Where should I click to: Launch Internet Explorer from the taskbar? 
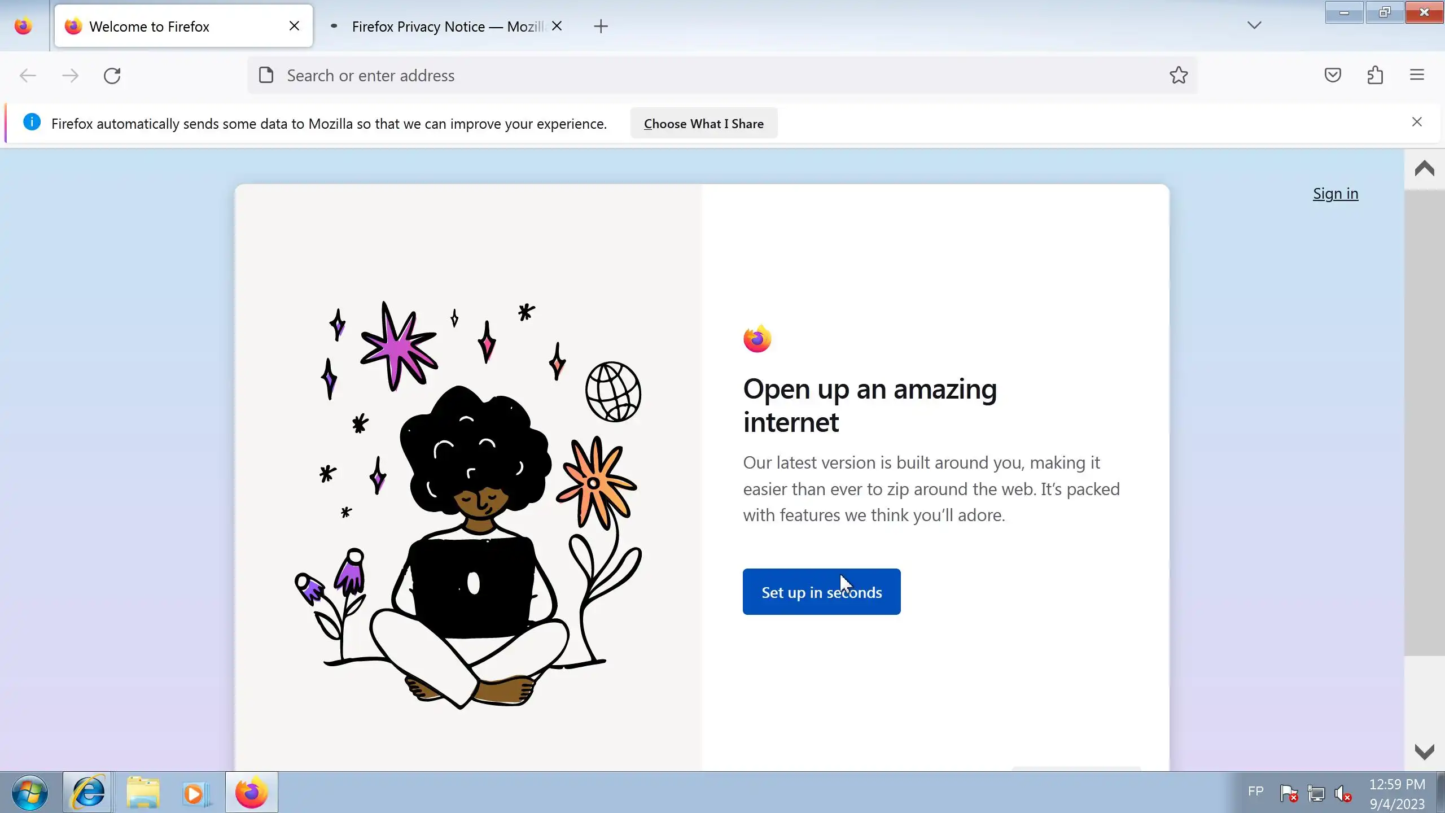tap(87, 792)
